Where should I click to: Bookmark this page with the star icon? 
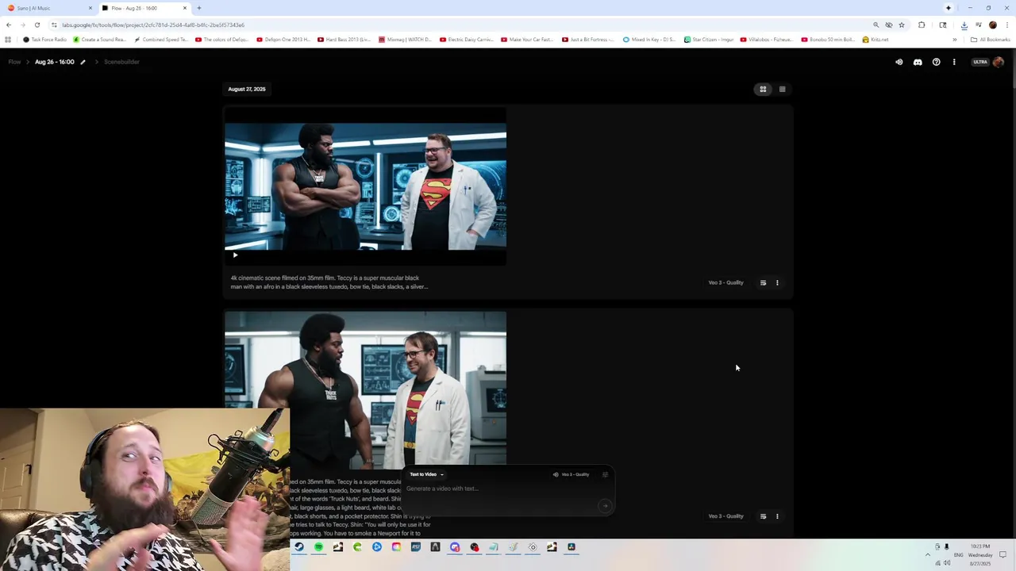point(902,25)
